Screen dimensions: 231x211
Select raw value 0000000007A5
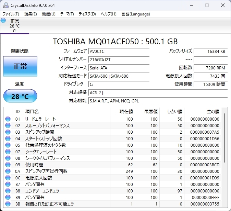(x=205, y=132)
